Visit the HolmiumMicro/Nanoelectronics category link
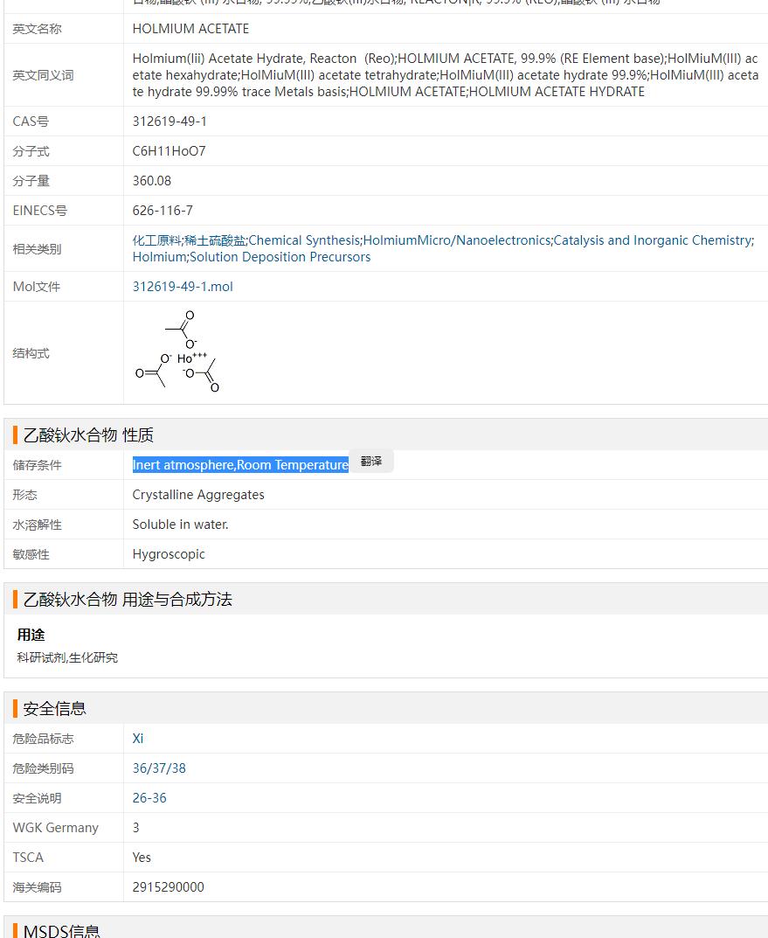Viewport: 768px width, 938px height. 457,240
